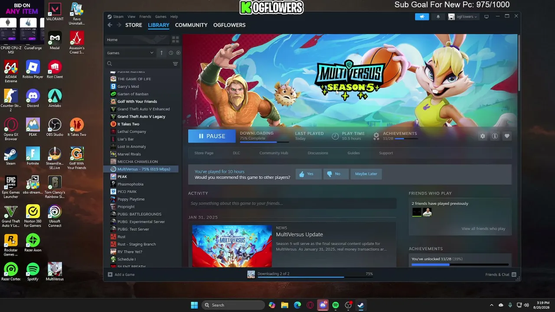Image resolution: width=555 pixels, height=312 pixels.
Task: Toggle the library grid collections view icon
Action: [x=175, y=39]
